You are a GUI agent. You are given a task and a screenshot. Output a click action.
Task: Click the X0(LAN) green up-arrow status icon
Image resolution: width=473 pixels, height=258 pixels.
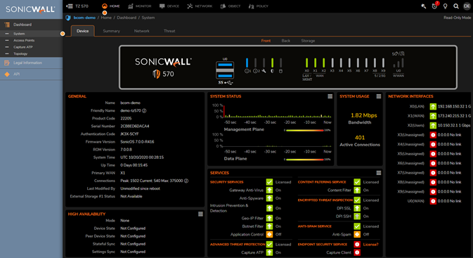(433, 107)
